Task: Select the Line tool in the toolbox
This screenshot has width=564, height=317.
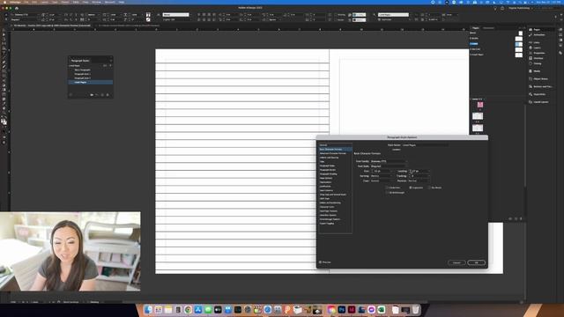Action: tap(4, 57)
